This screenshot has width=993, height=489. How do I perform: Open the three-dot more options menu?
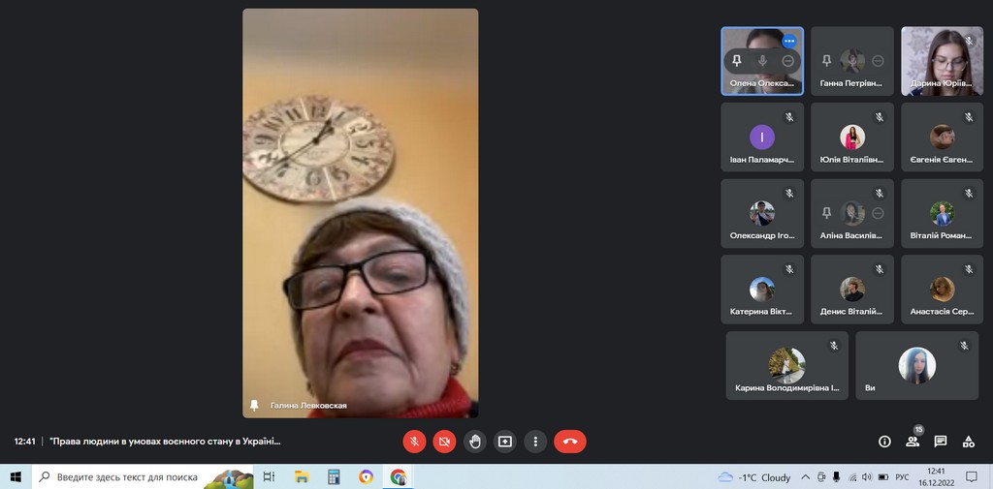point(535,442)
